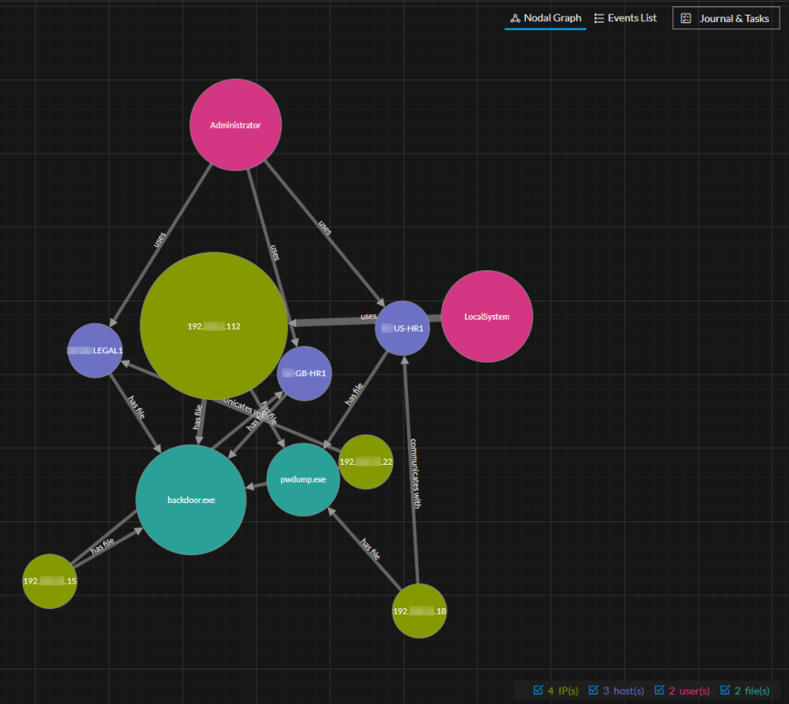This screenshot has width=789, height=704.
Task: Select the LEGAL1 host node
Action: (x=94, y=350)
